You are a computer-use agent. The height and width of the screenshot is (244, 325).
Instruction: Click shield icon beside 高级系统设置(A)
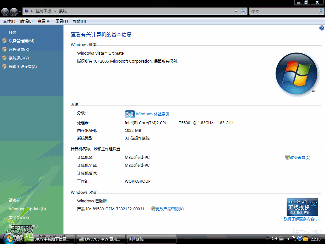(x=4, y=66)
